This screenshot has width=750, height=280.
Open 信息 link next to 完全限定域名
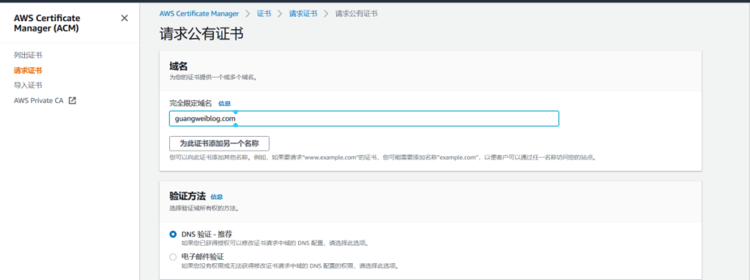[x=225, y=103]
